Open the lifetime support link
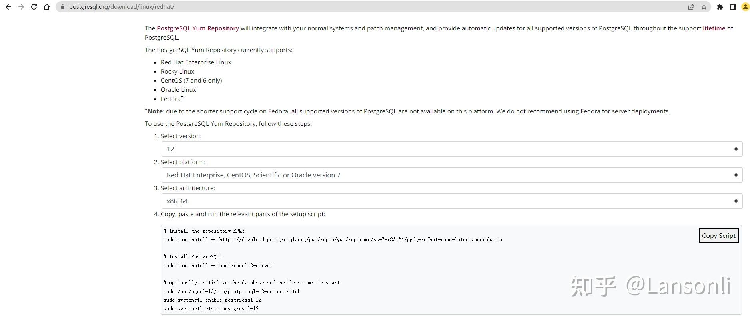The height and width of the screenshot is (316, 750). [714, 28]
